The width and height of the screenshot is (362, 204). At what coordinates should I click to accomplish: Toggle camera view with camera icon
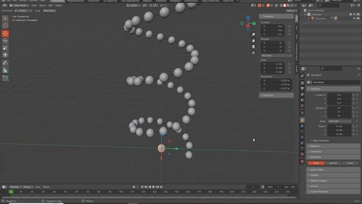coord(253,46)
